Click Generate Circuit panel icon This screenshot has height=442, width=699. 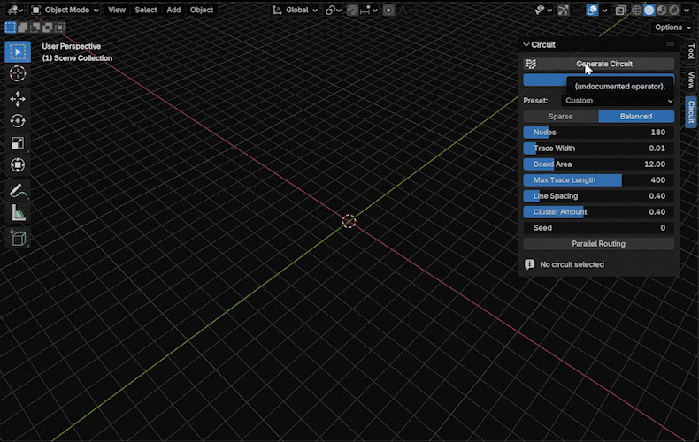531,64
